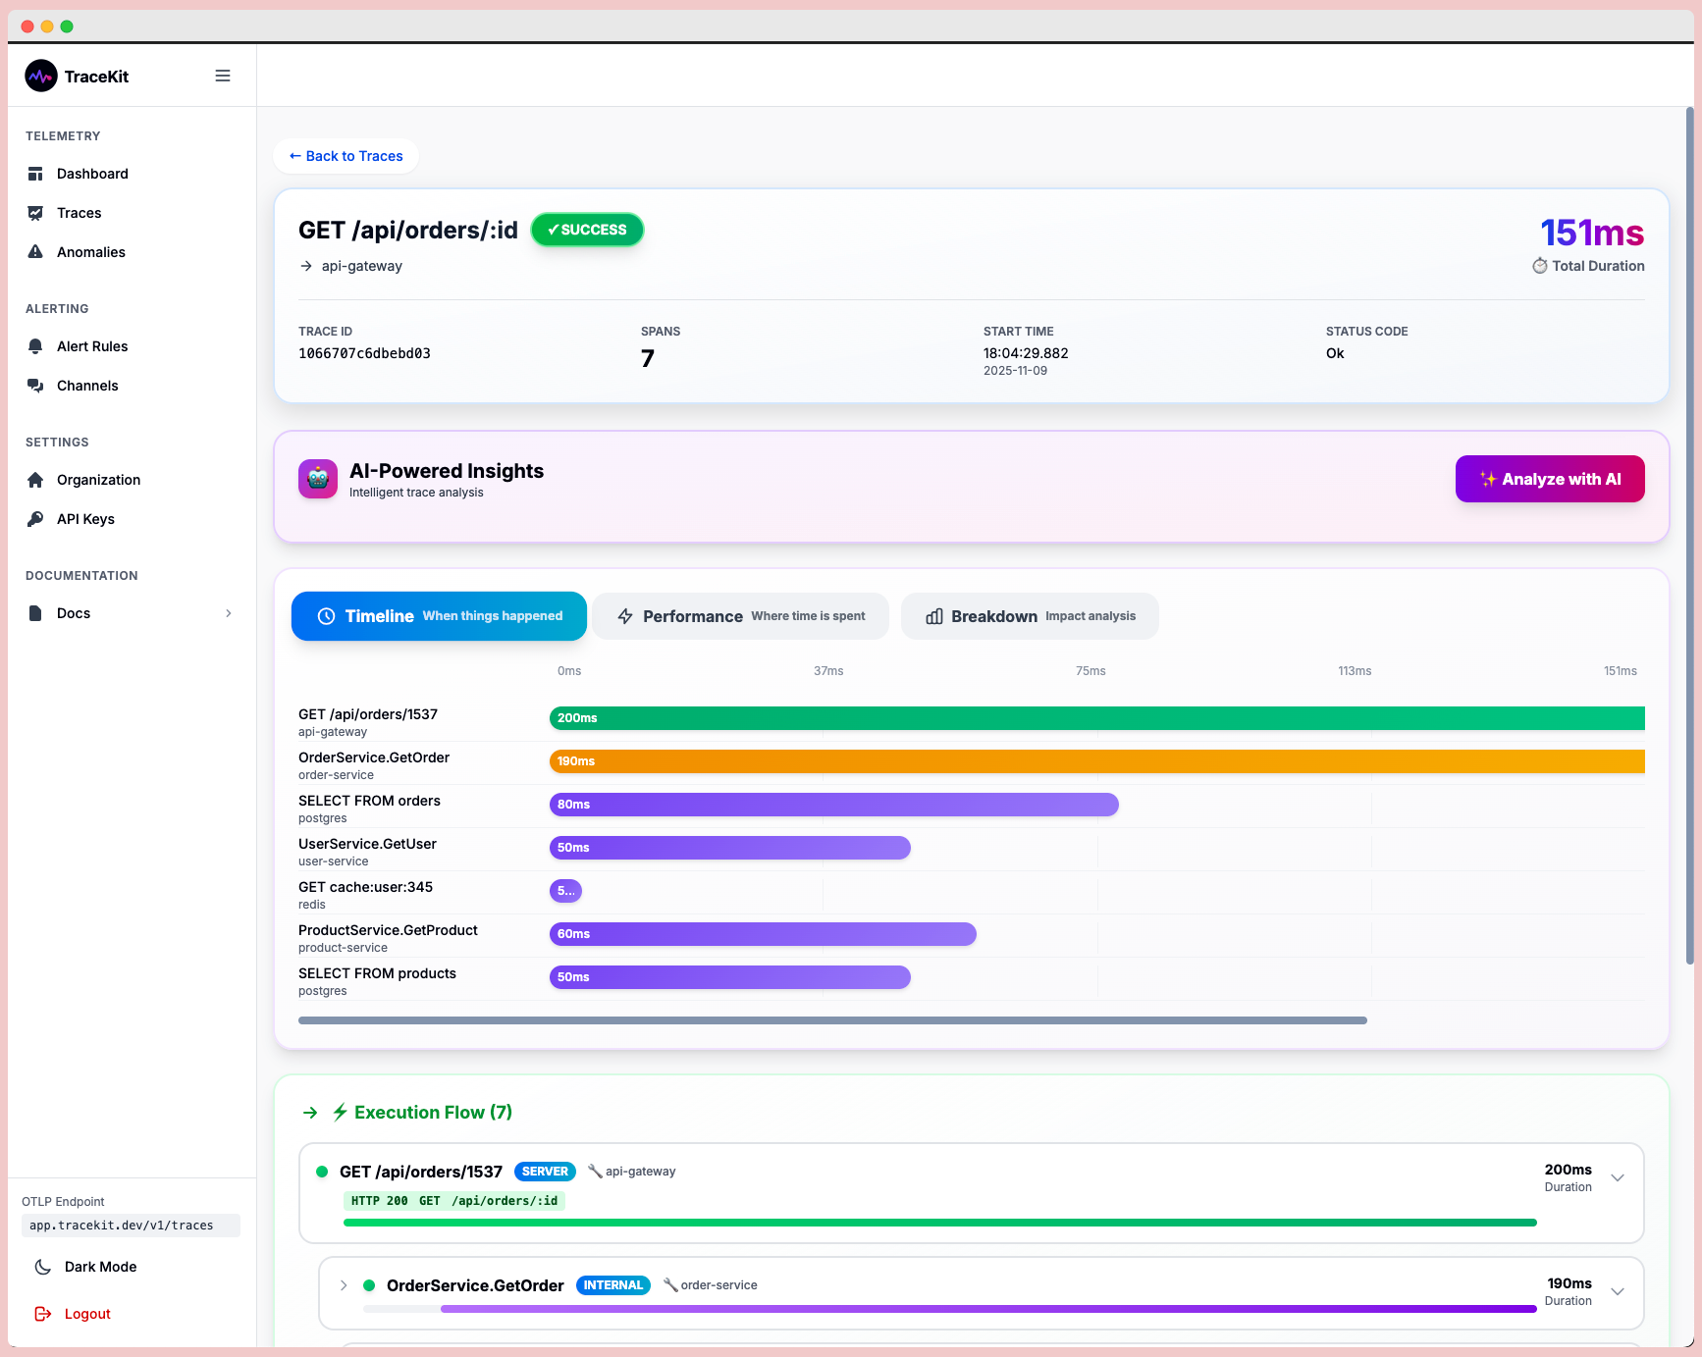1702x1357 pixels.
Task: Select the Traces icon in the sidebar
Action: 36,213
